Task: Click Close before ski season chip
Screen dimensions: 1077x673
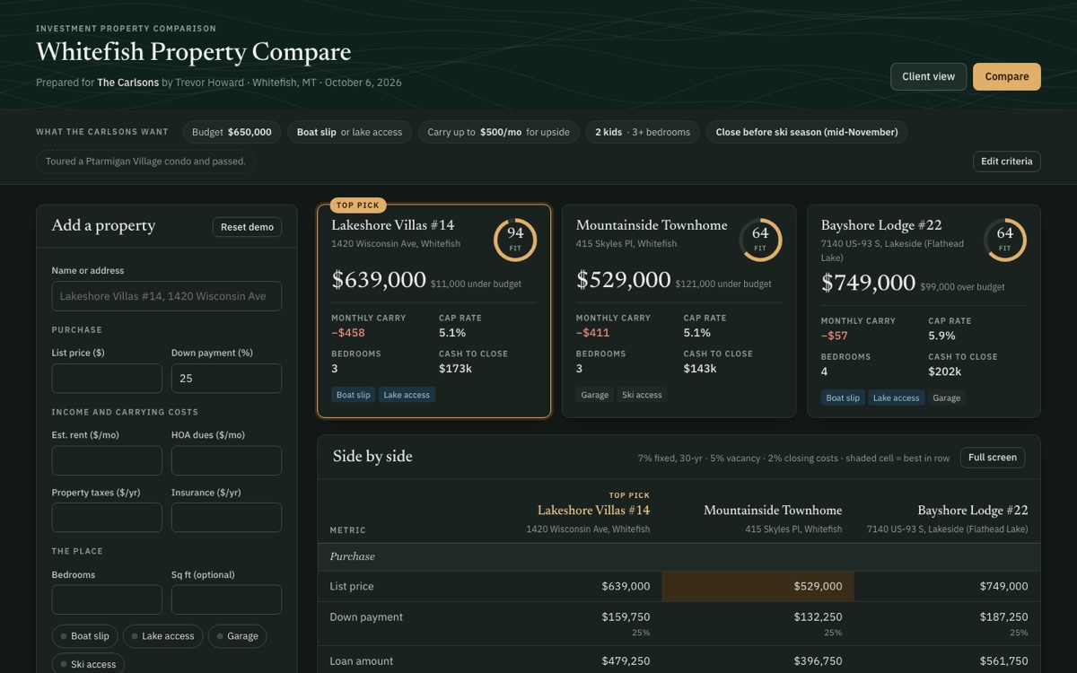Action: pos(807,132)
